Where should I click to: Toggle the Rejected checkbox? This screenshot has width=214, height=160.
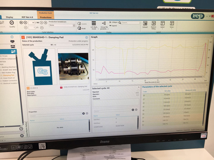pyautogui.click(x=138, y=90)
